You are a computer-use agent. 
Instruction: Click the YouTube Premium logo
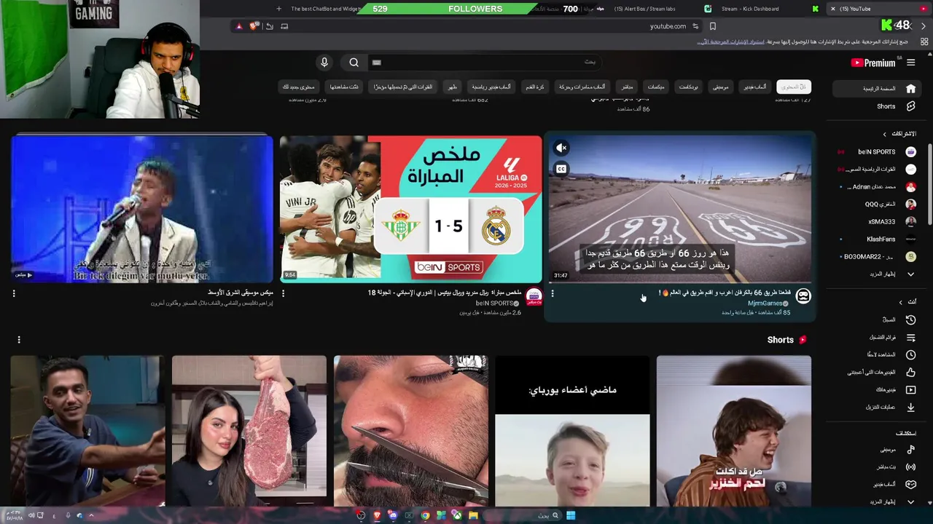point(873,63)
